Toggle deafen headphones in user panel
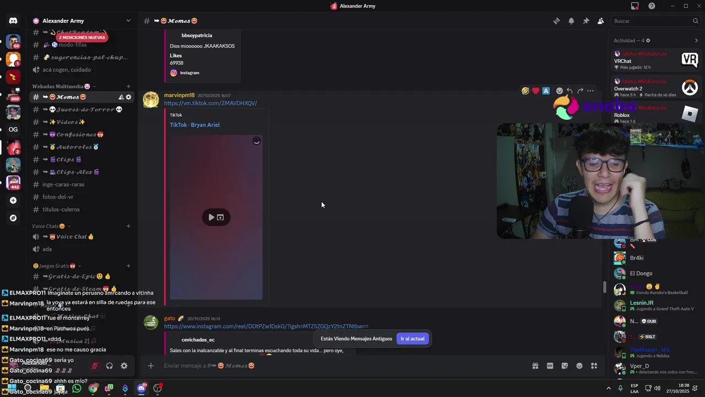 click(x=110, y=366)
